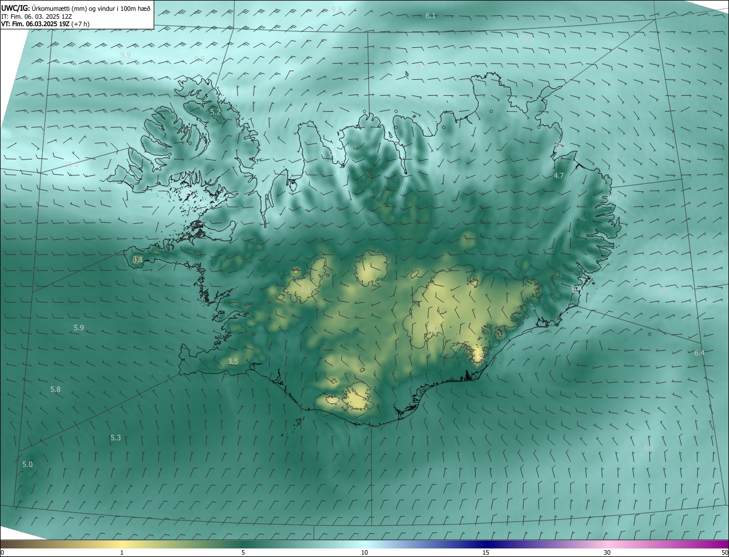Click the 8.4 value in the southeast sea
The height and width of the screenshot is (557, 729).
[649, 447]
